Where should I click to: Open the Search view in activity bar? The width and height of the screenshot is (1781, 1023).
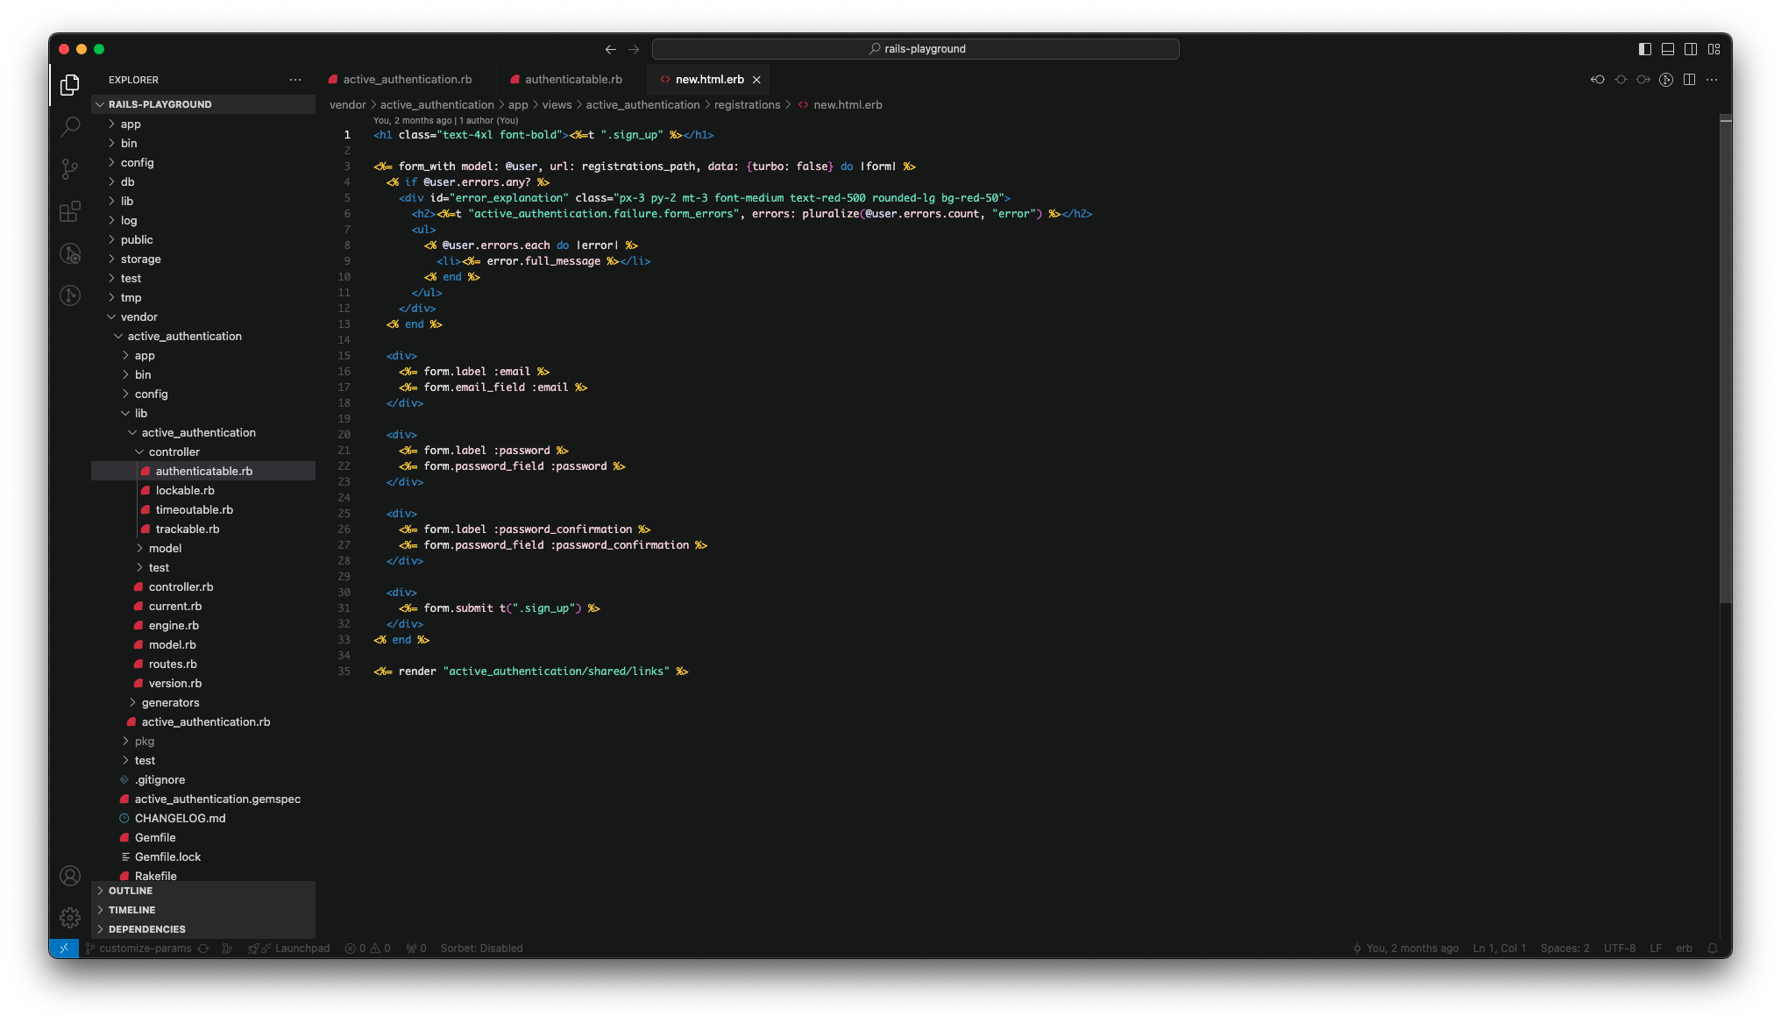[x=70, y=127]
